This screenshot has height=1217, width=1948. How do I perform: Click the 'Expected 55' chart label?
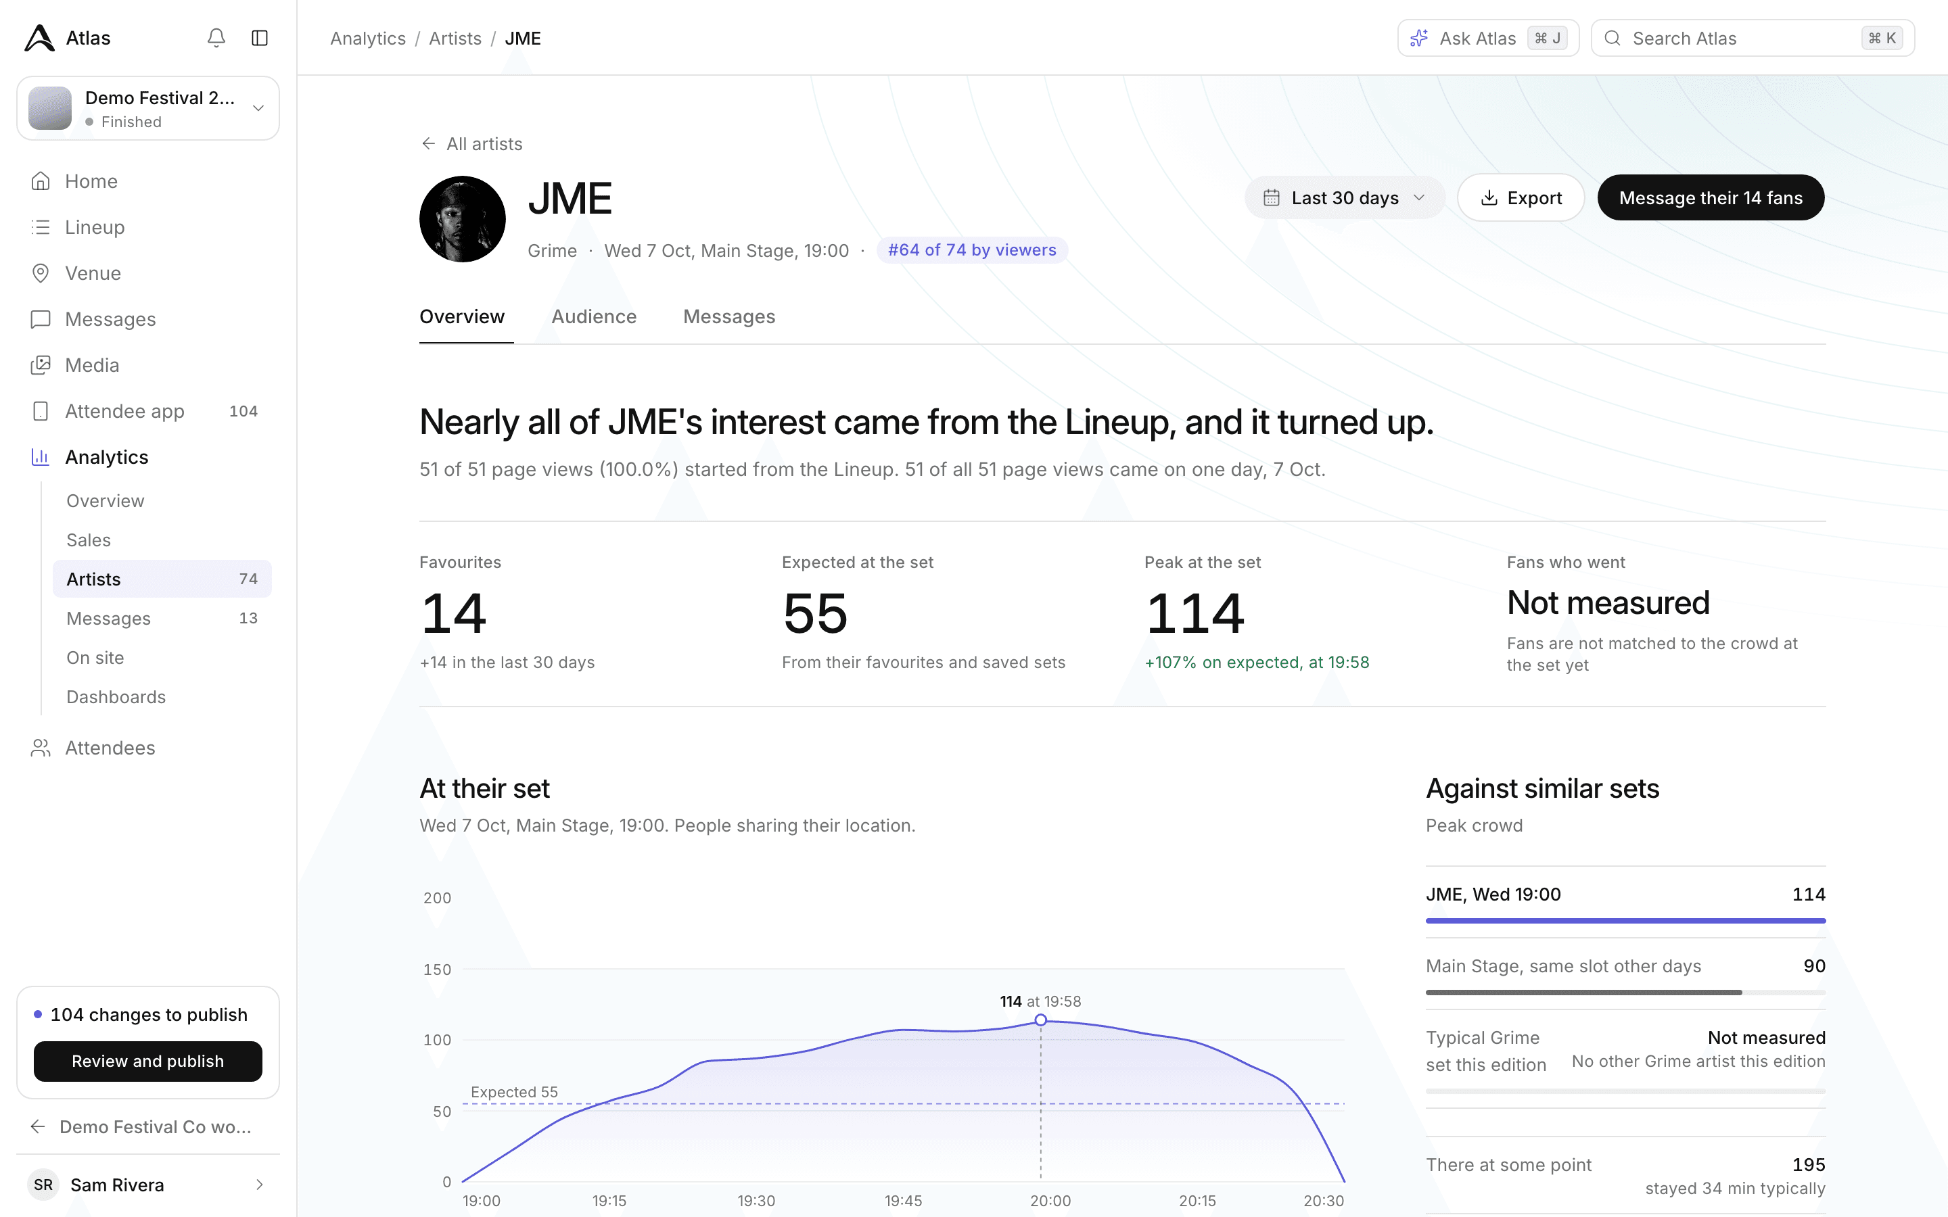[513, 1091]
